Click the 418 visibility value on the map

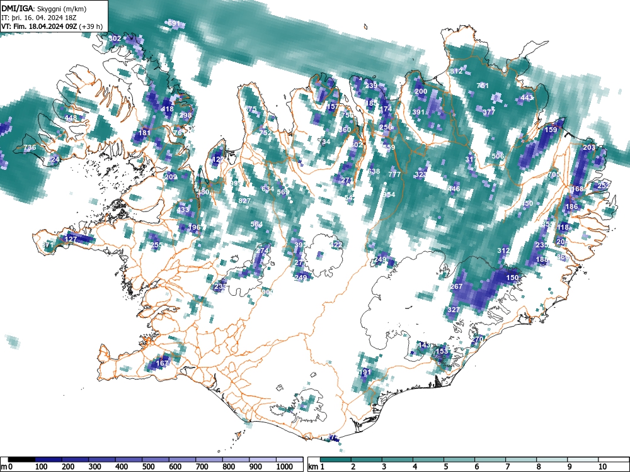(x=167, y=109)
